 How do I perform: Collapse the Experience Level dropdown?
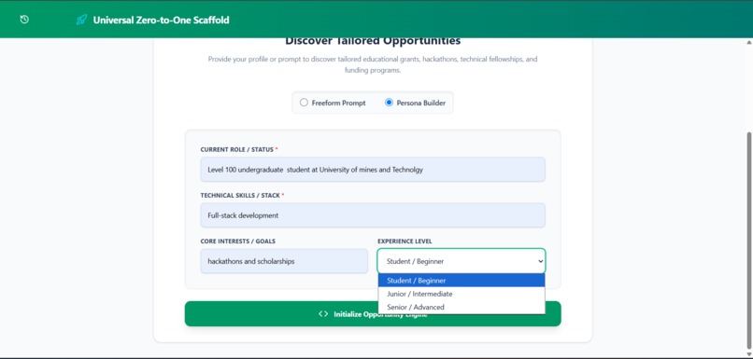[461, 261]
